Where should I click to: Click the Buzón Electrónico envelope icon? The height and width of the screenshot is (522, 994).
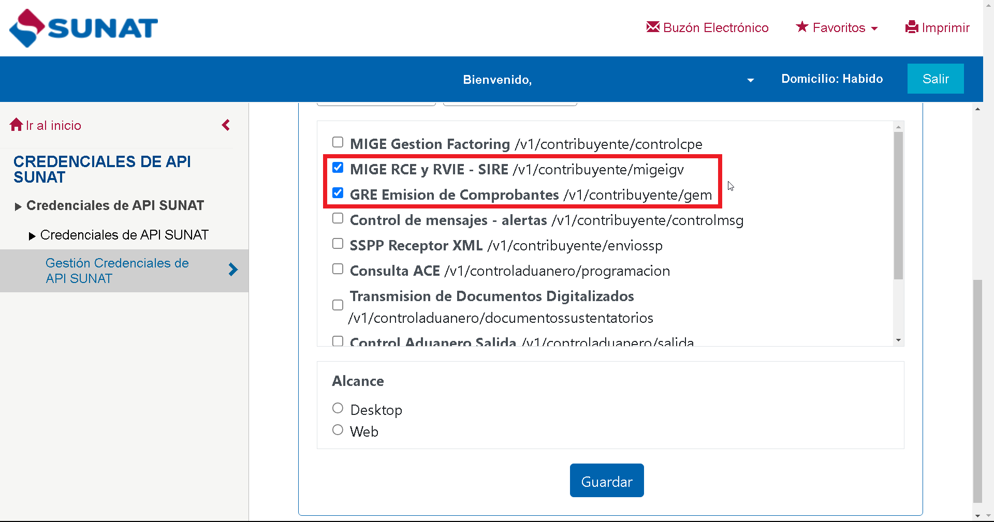[x=653, y=27]
